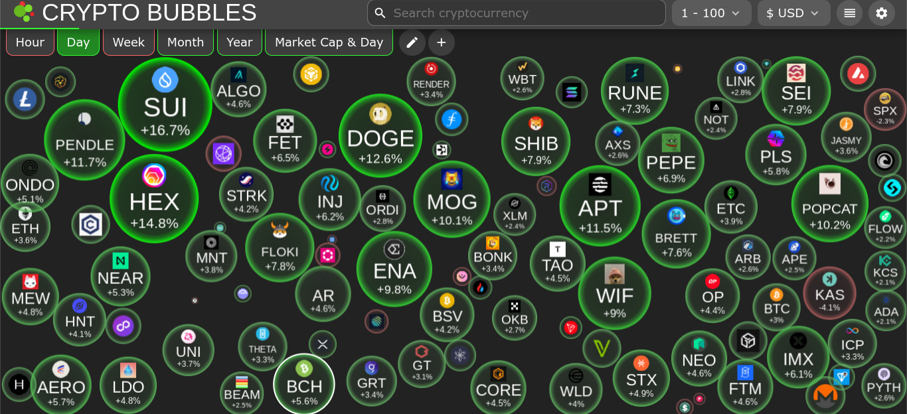The image size is (907, 414).
Task: Select the INJ bubble
Action: click(330, 199)
